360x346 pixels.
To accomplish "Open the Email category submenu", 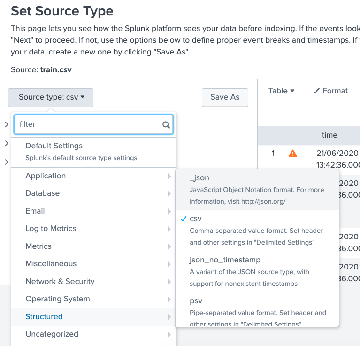I will (93, 211).
